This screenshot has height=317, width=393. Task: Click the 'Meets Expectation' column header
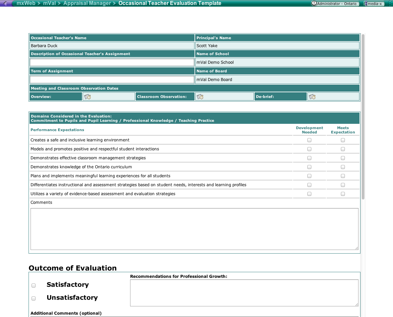click(343, 130)
